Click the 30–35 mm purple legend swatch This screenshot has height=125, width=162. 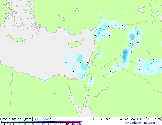coord(57,122)
